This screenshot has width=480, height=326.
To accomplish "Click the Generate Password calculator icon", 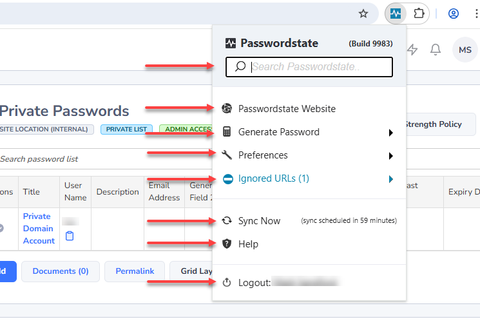I will point(227,132).
